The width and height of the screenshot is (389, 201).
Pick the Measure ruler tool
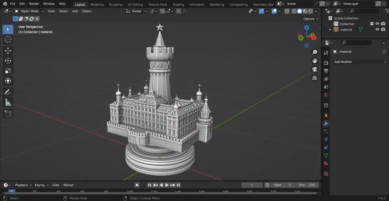click(8, 103)
